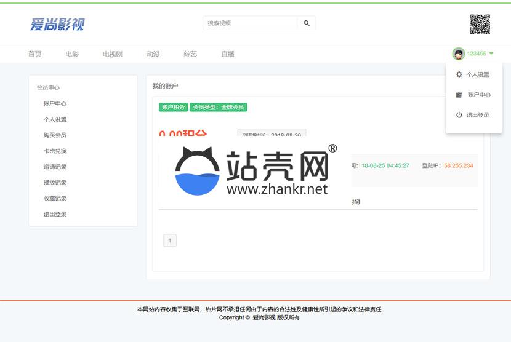Image resolution: width=511 pixels, height=342 pixels.
Task: Expand the 123456 user dropdown arrow
Action: coord(491,54)
